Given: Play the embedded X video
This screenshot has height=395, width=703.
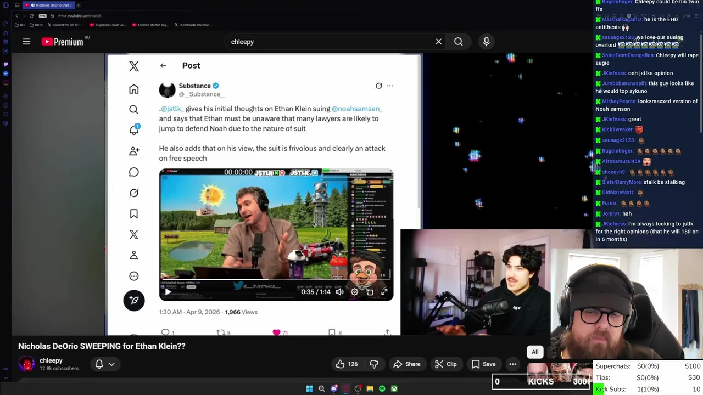Looking at the screenshot, I should click(168, 292).
